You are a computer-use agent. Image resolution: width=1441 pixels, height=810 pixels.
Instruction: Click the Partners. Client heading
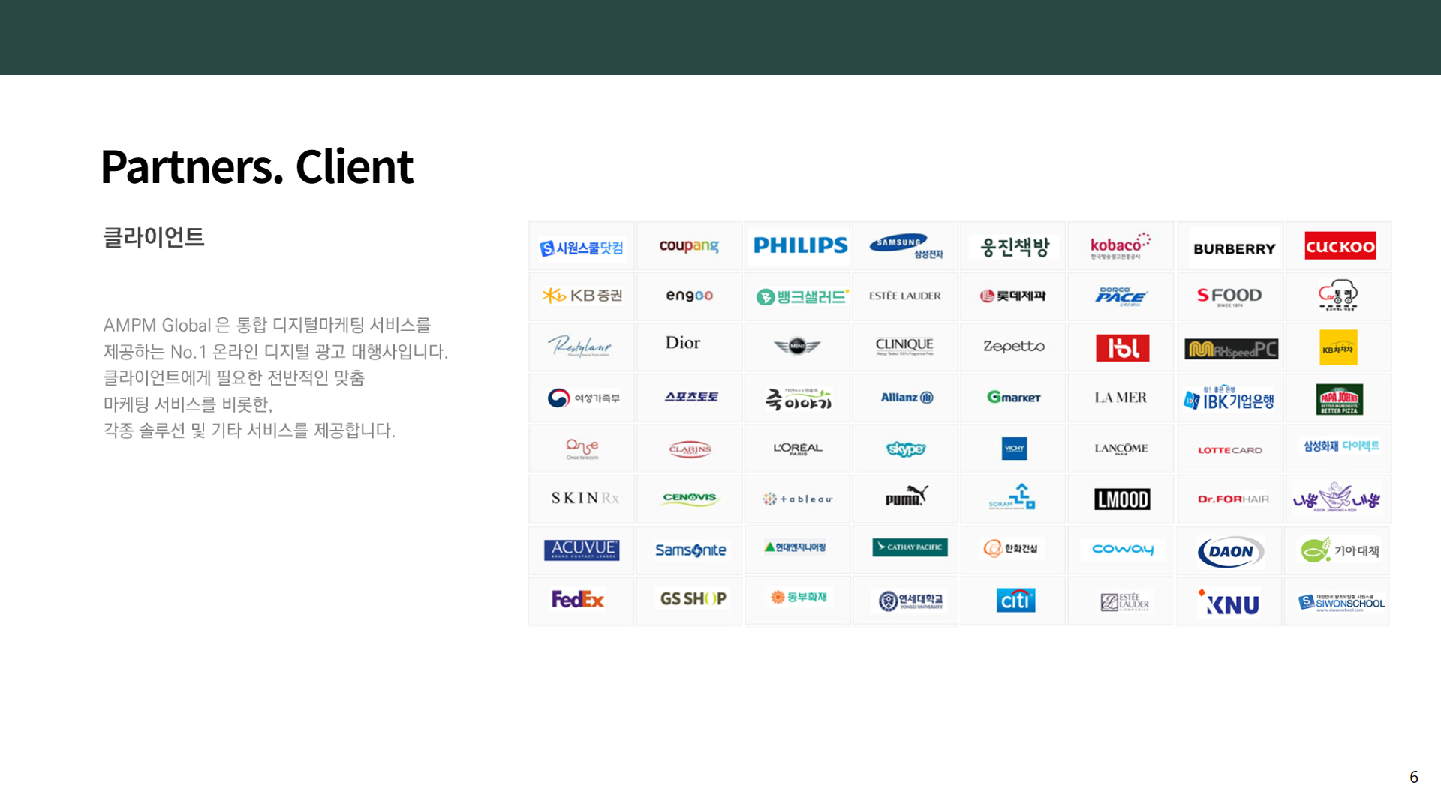(257, 166)
